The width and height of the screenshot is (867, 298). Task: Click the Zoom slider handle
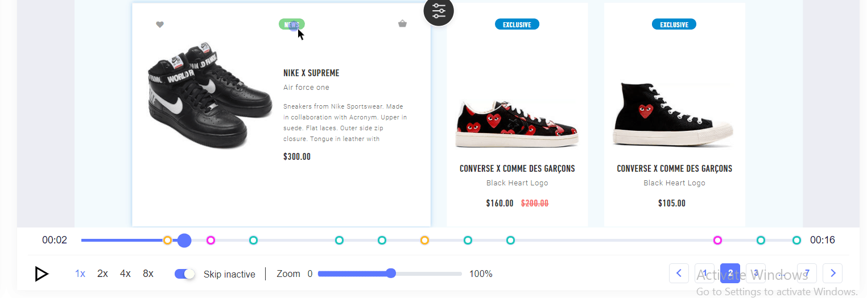tap(391, 274)
